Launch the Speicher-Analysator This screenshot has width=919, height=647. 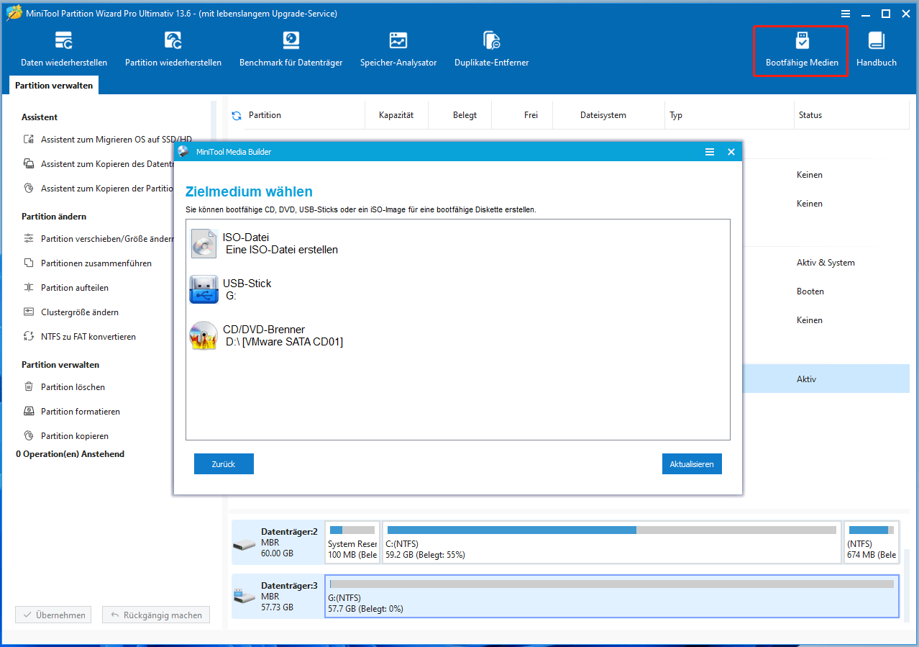click(x=398, y=49)
